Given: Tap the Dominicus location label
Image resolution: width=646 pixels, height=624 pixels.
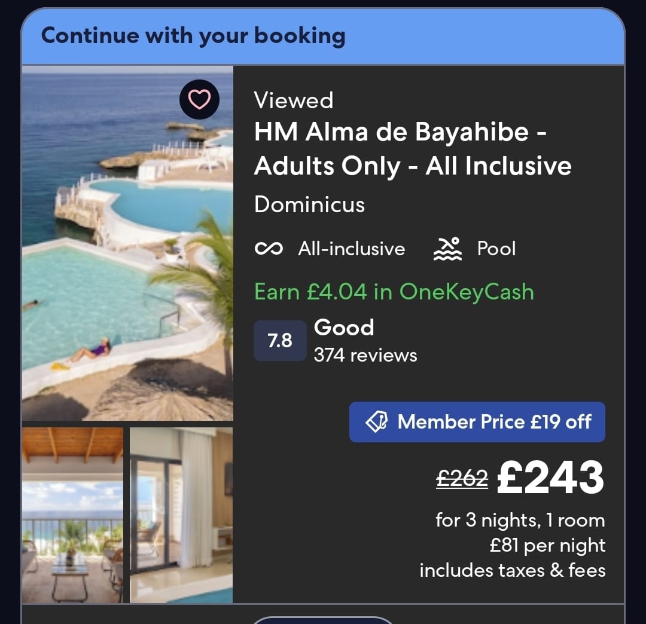Looking at the screenshot, I should click(309, 204).
